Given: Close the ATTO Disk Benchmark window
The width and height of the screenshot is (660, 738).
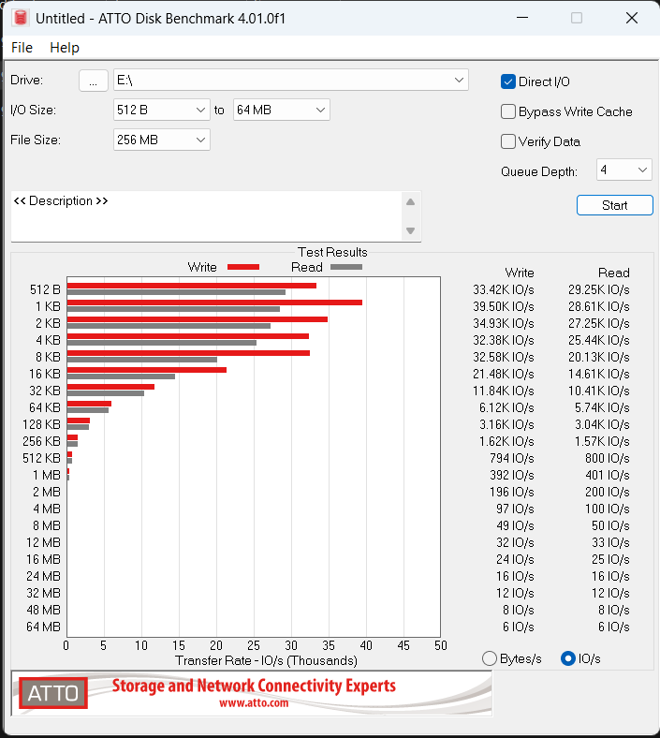Looking at the screenshot, I should point(632,18).
